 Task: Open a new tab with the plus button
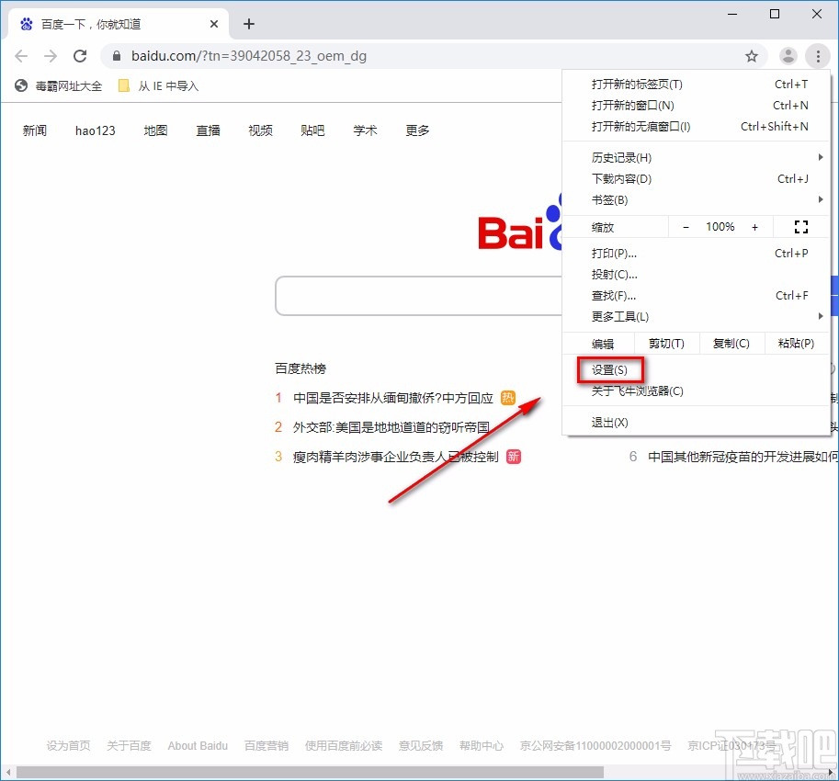tap(249, 24)
